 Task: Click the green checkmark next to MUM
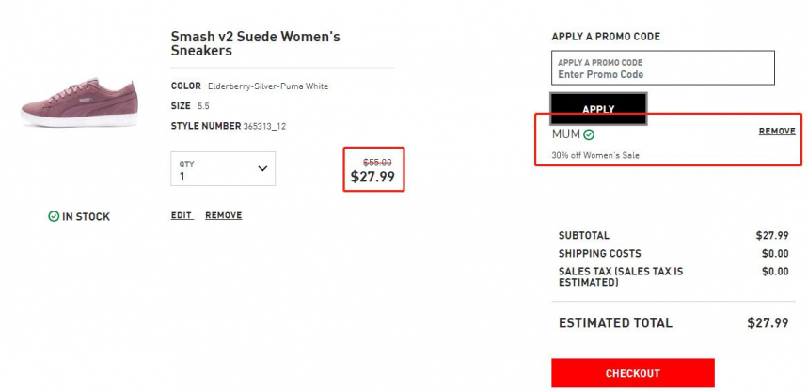pos(589,134)
